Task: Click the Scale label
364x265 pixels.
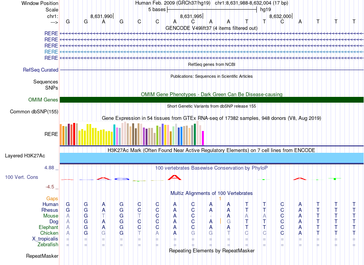Action: tap(52, 10)
